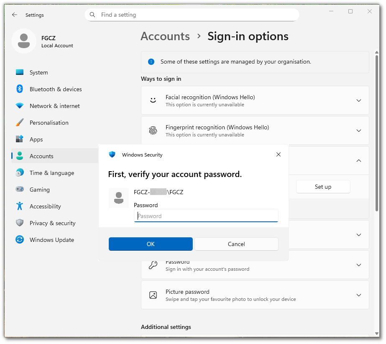
Task: Click 'Sign in with your account's password' text
Action: coord(207,269)
